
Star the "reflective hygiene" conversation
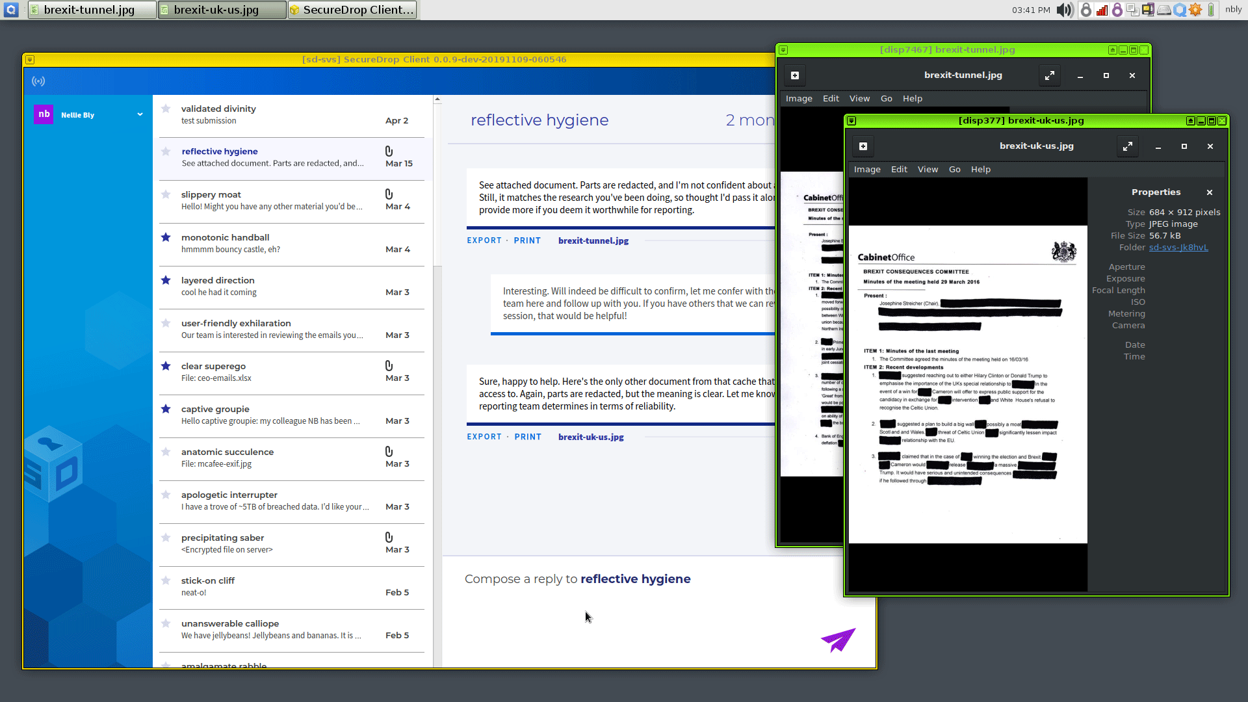click(165, 151)
